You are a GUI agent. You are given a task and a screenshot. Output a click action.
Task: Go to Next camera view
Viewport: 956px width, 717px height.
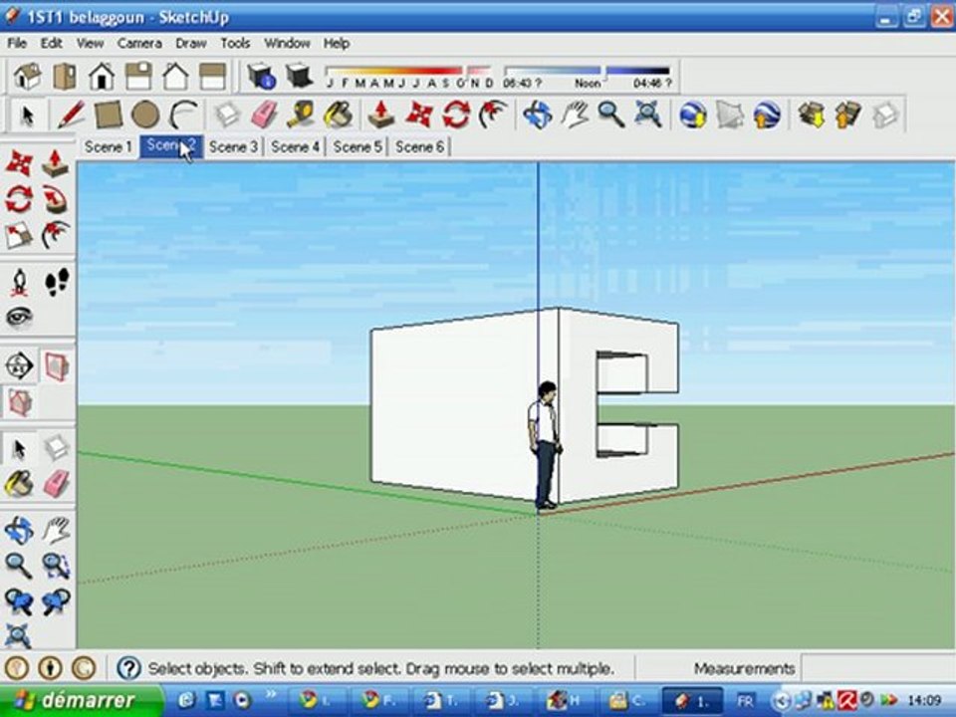(56, 601)
